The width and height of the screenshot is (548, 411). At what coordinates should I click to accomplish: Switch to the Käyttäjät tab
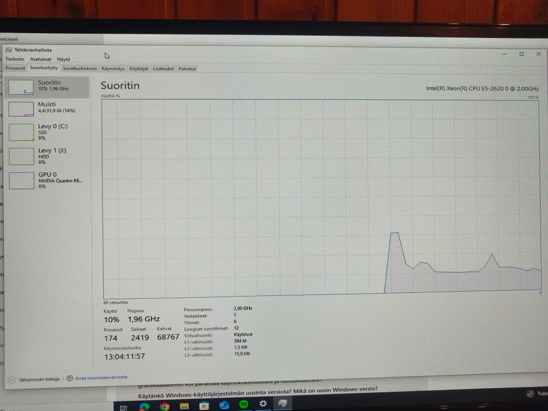pos(139,68)
